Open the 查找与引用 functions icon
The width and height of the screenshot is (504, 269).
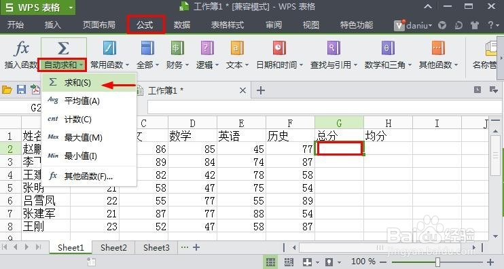point(334,48)
